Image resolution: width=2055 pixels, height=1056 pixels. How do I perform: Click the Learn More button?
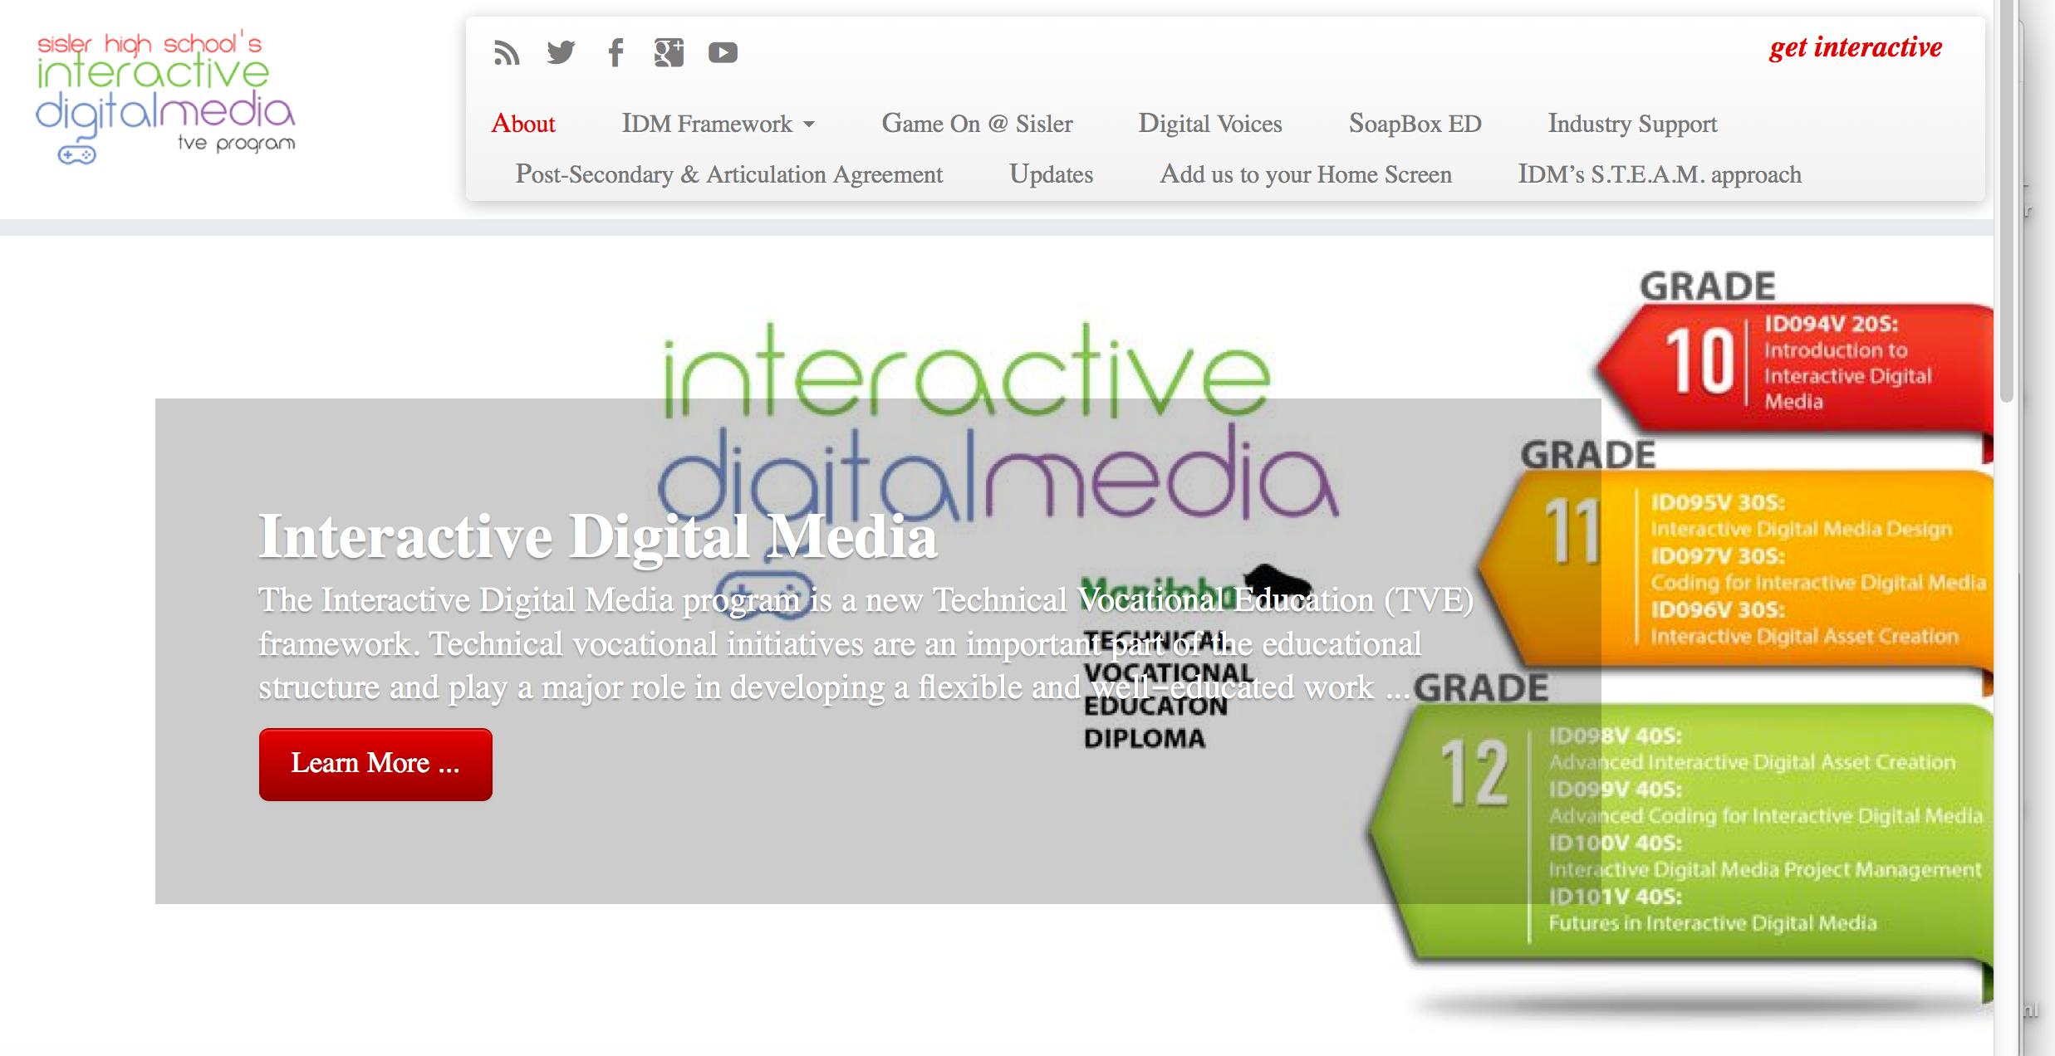pyautogui.click(x=375, y=764)
